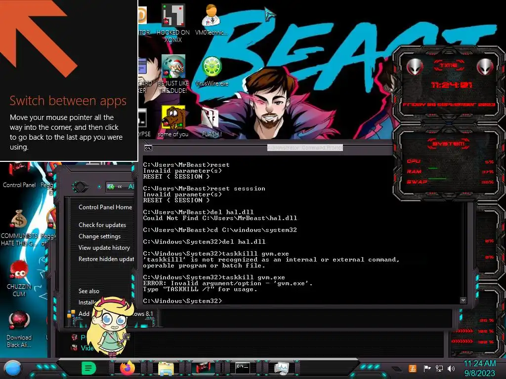
Task: Open Firefox from the taskbar
Action: 127,368
